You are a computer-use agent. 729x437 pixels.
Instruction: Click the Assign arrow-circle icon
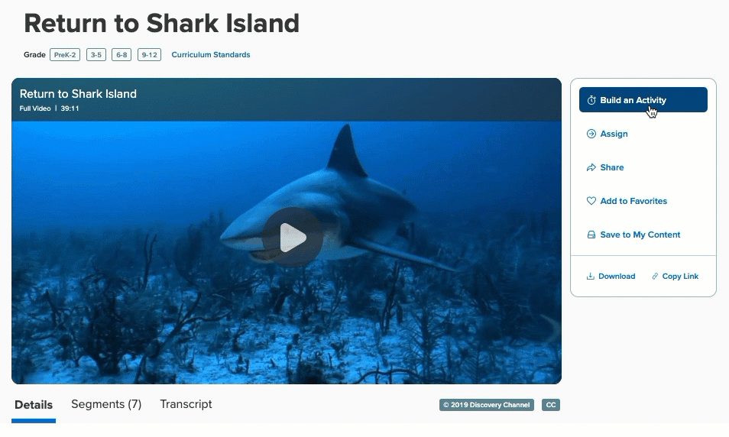591,134
